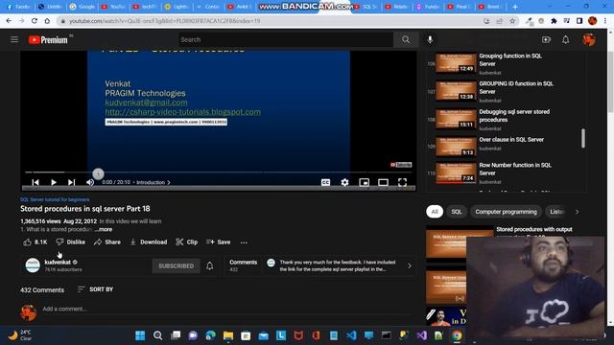Open the SQL Server tutorial playlist link
Image resolution: width=614 pixels, height=345 pixels.
pyautogui.click(x=55, y=199)
